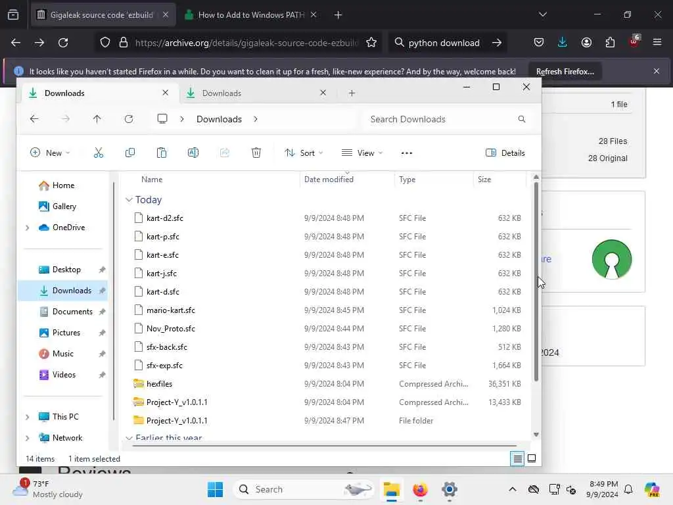Open the Sort dropdown menu
The image size is (673, 505).
pyautogui.click(x=304, y=153)
